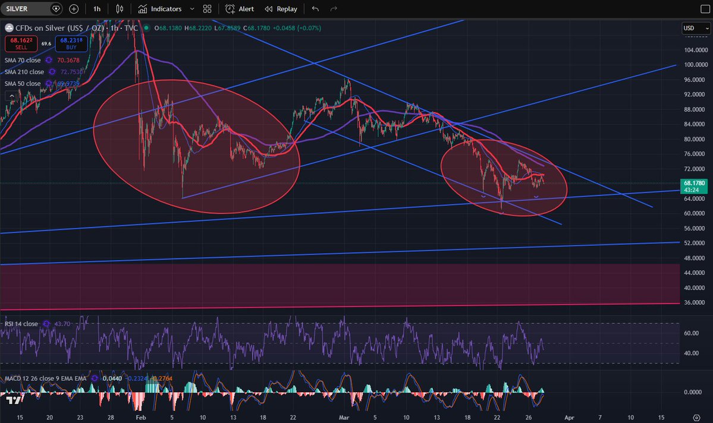The width and height of the screenshot is (713, 423).
Task: Select the MACD 12 26 close legend label
Action: tap(45, 378)
